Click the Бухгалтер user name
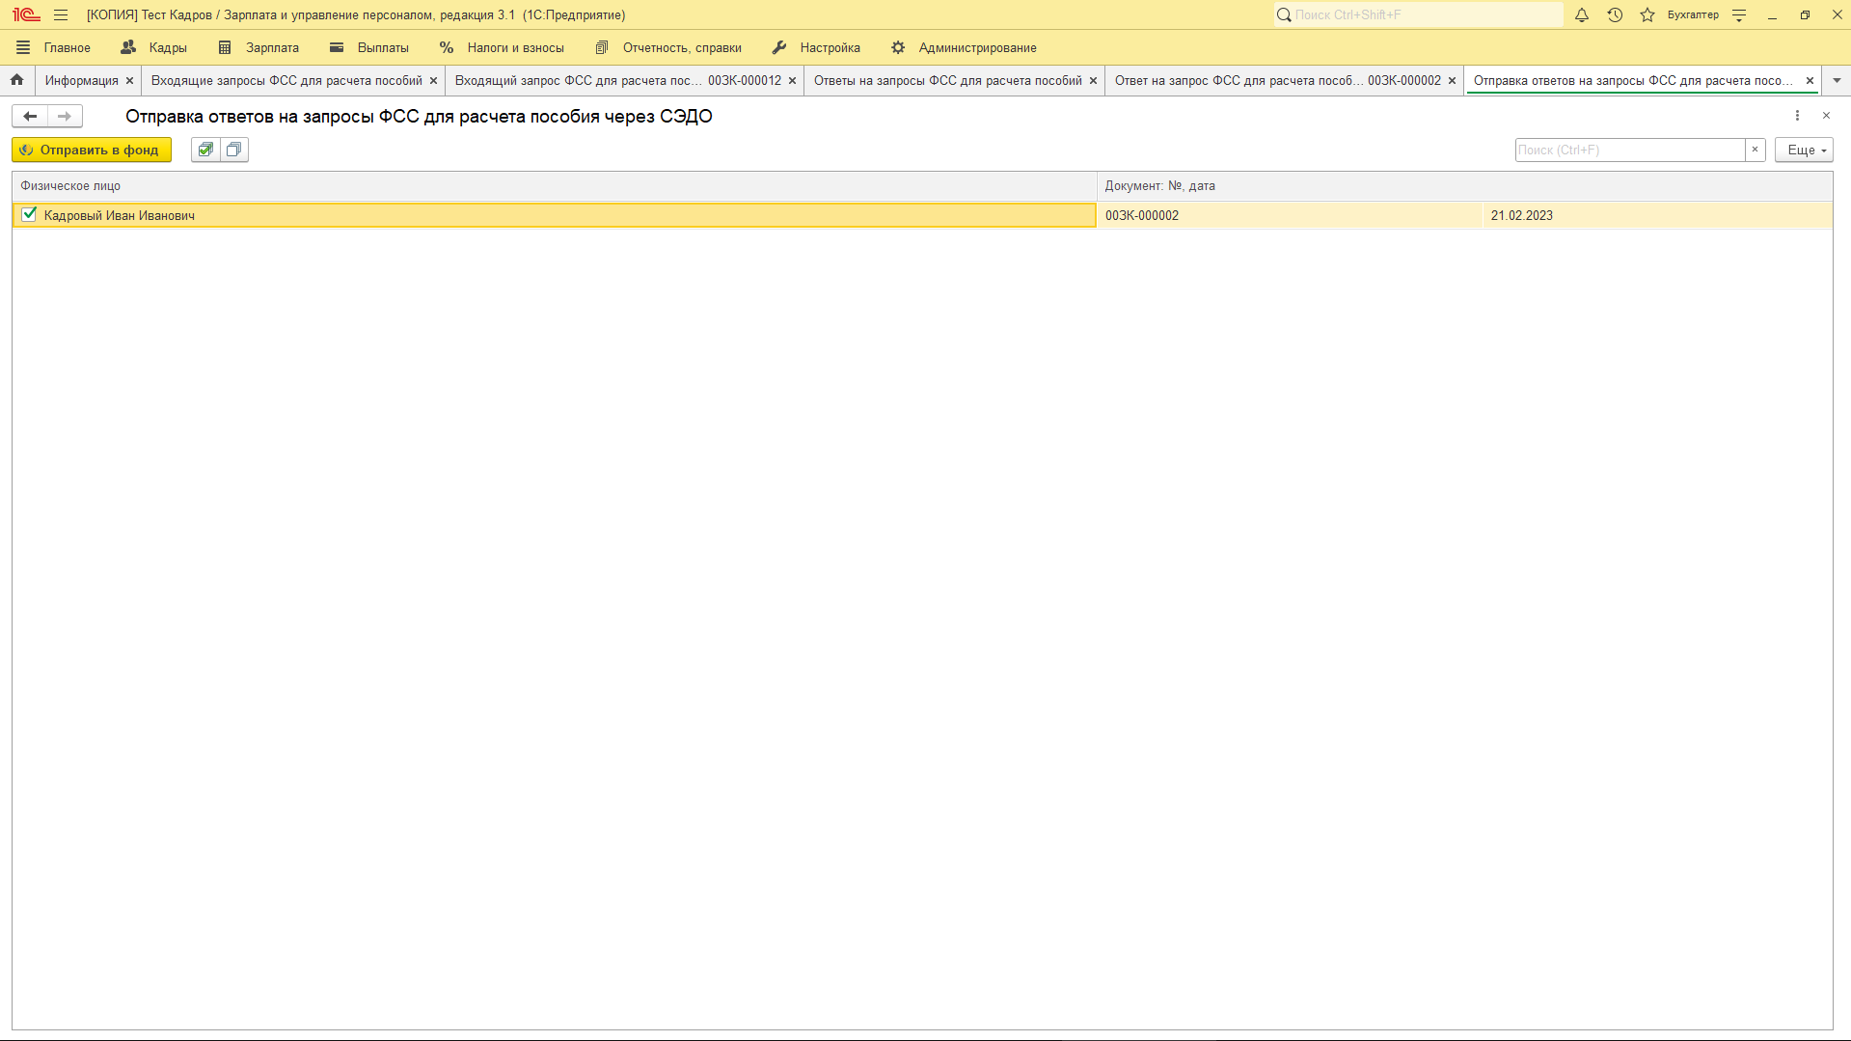Screen dimensions: 1851x1041 pyautogui.click(x=1693, y=14)
